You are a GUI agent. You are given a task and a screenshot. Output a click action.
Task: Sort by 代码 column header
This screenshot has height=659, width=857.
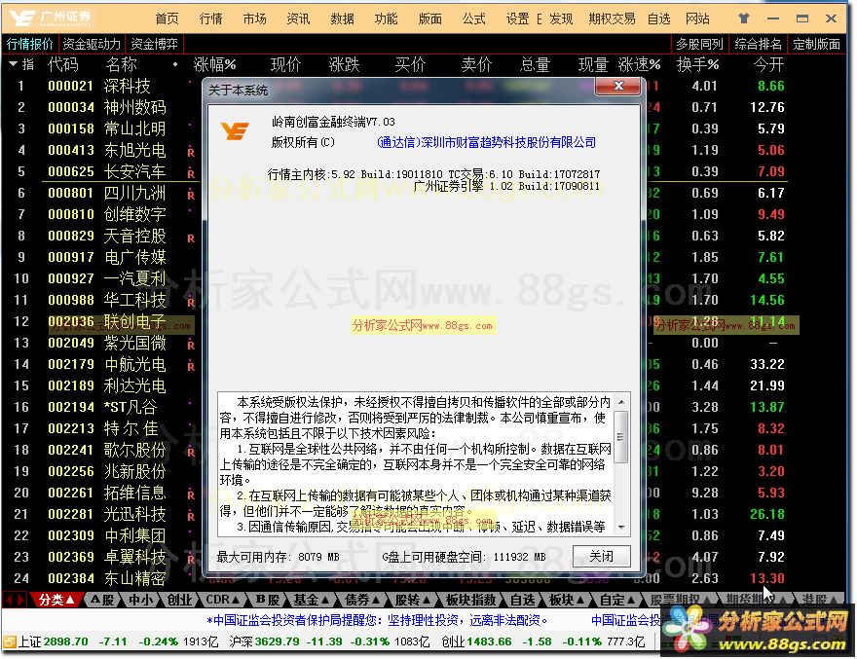coord(63,64)
